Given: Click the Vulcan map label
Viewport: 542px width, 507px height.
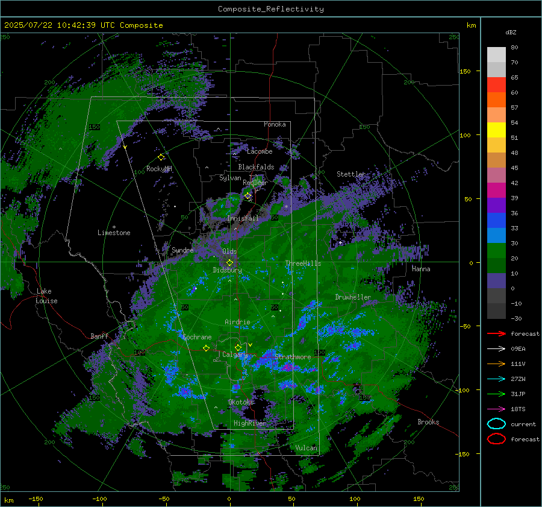Looking at the screenshot, I should click(307, 448).
